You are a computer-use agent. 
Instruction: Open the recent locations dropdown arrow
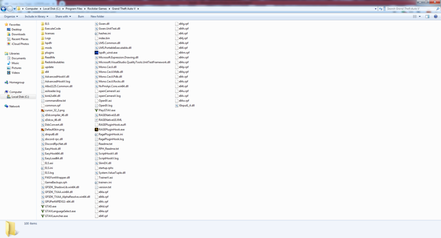(15, 9)
